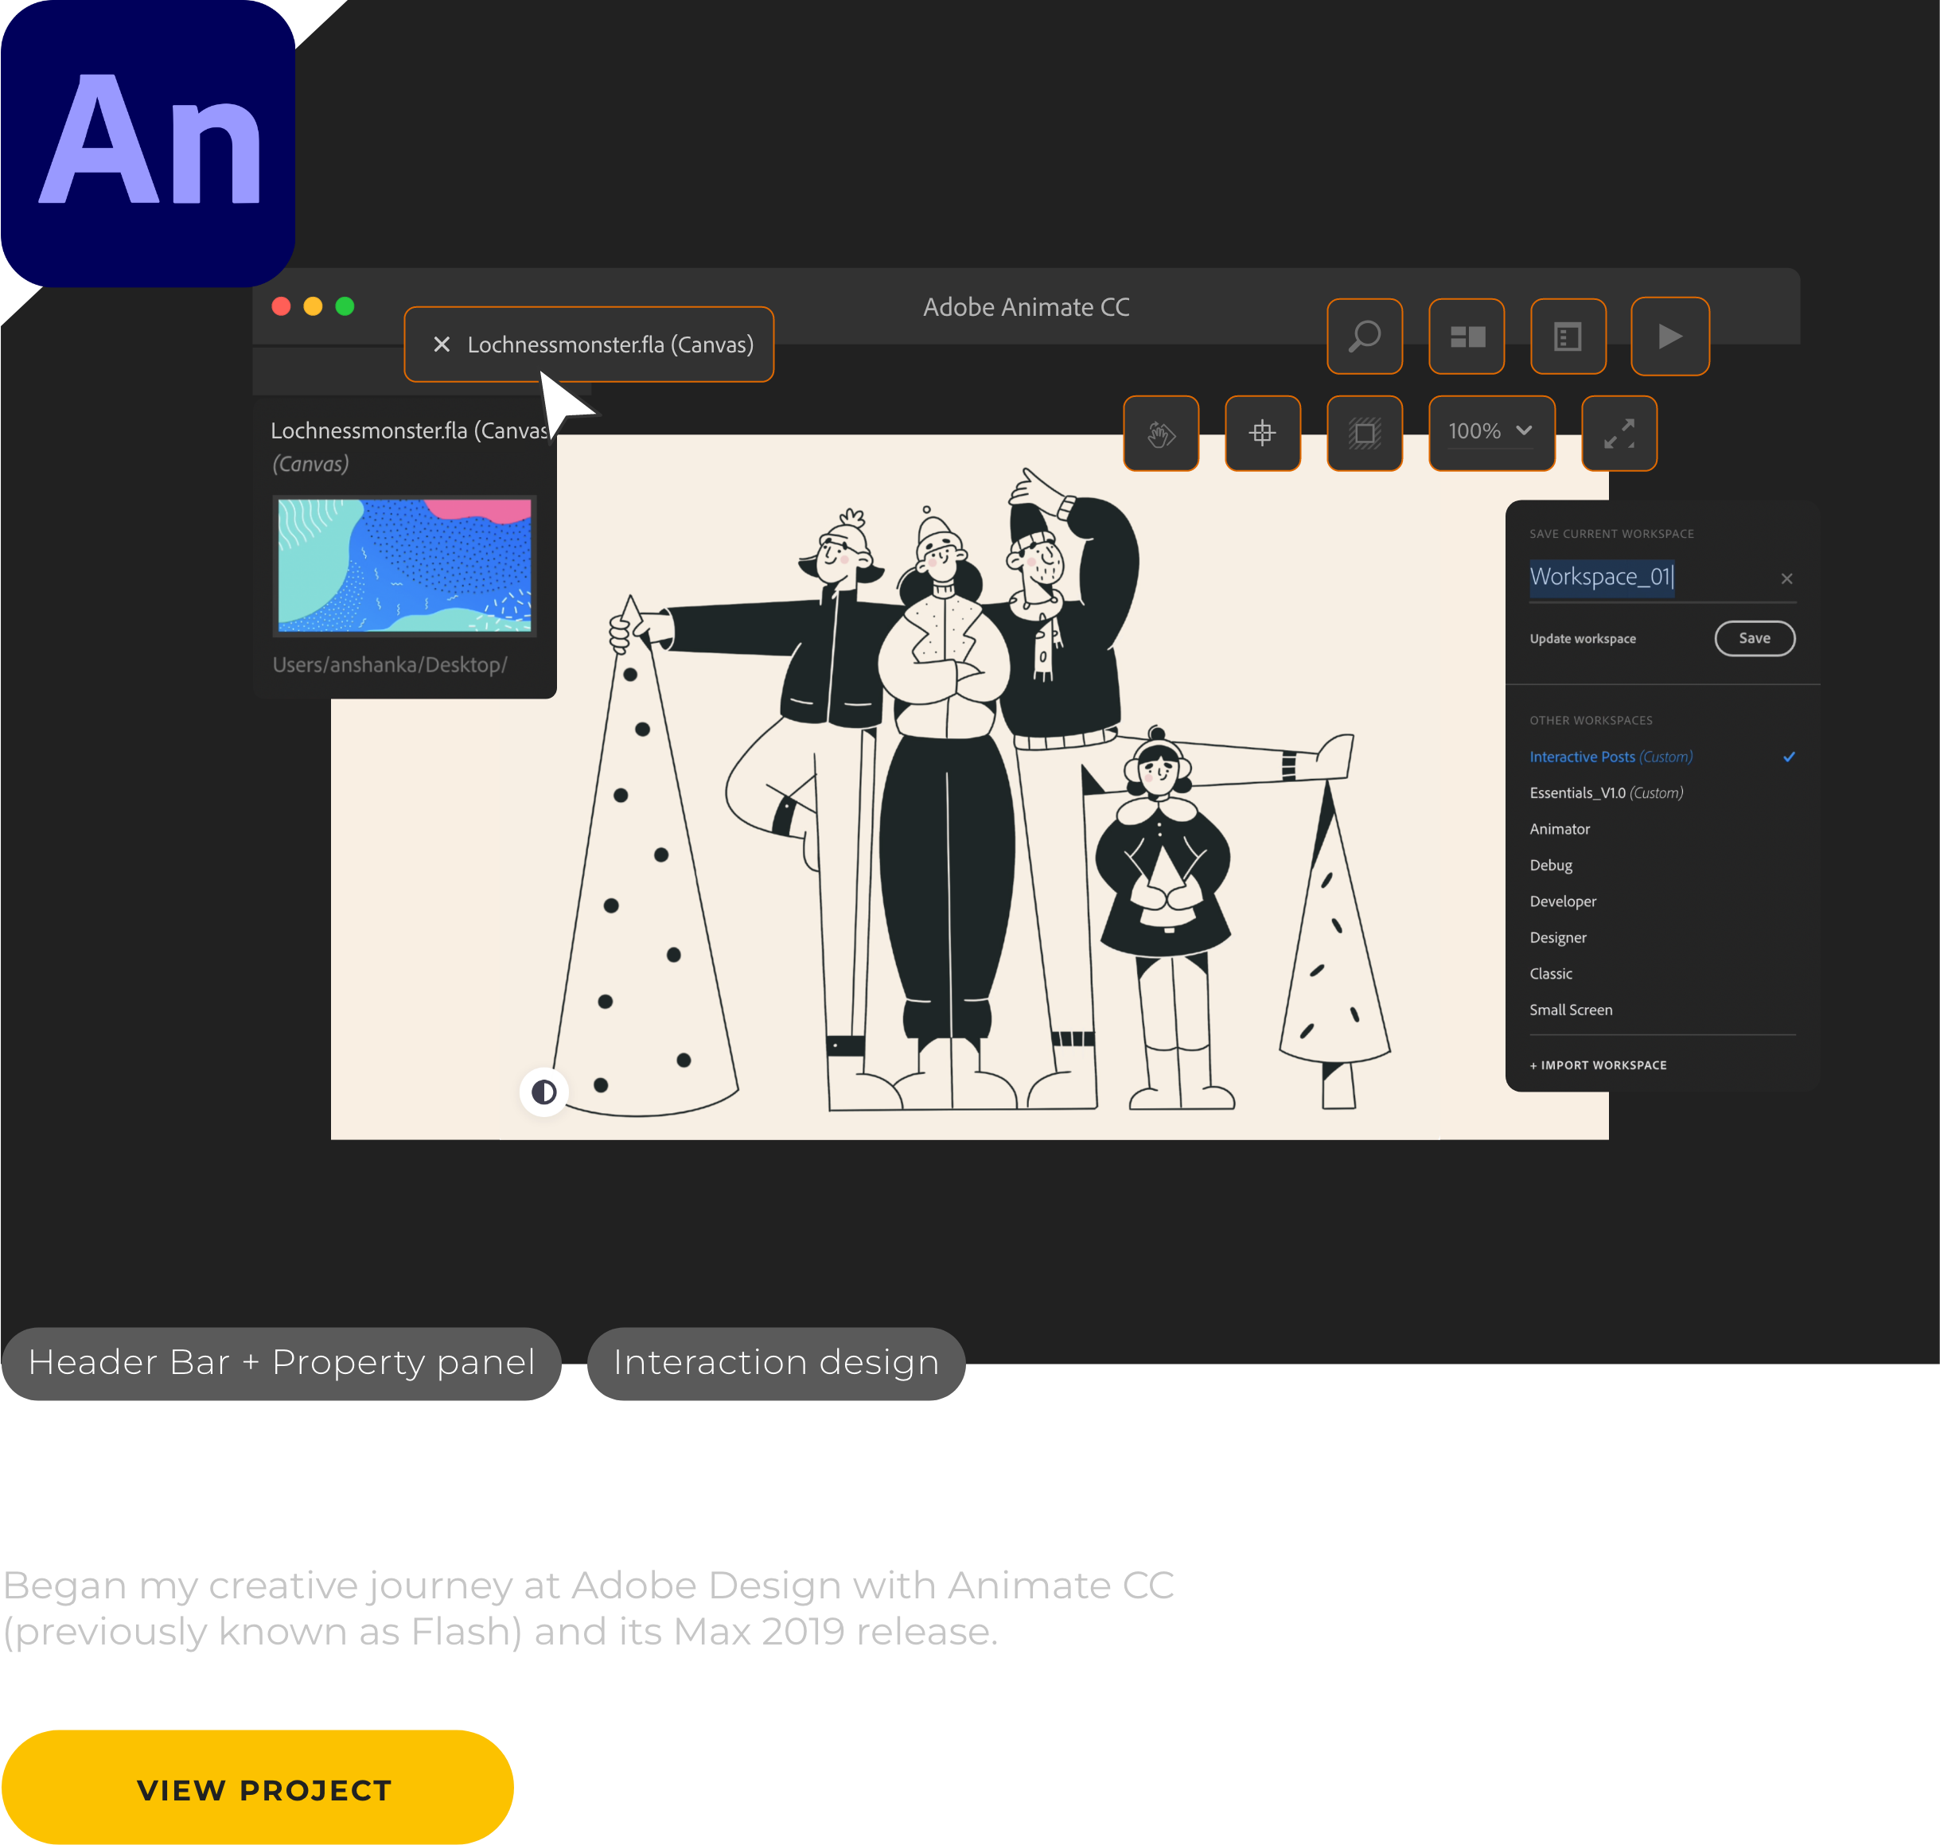This screenshot has height=1845, width=1940.
Task: Click the fullscreen expand arrows icon
Action: tap(1619, 433)
